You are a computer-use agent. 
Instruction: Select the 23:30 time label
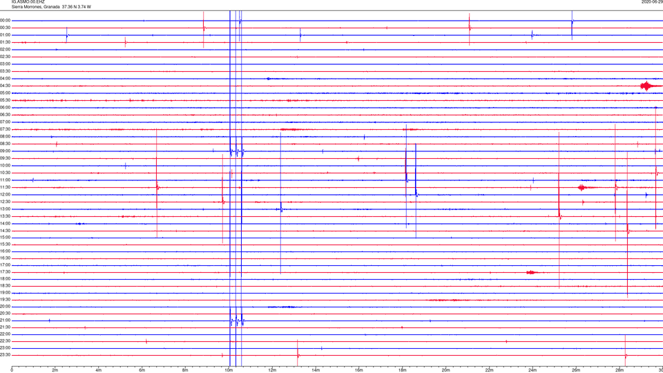(x=6, y=355)
